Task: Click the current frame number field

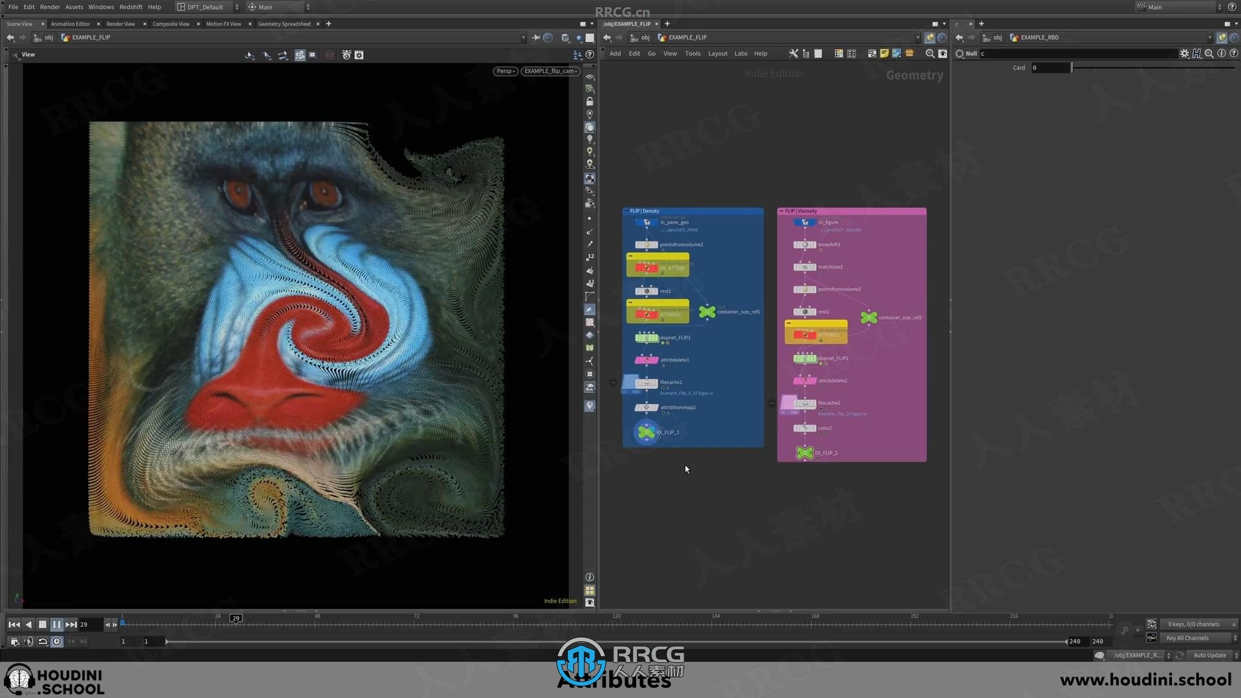Action: point(90,624)
